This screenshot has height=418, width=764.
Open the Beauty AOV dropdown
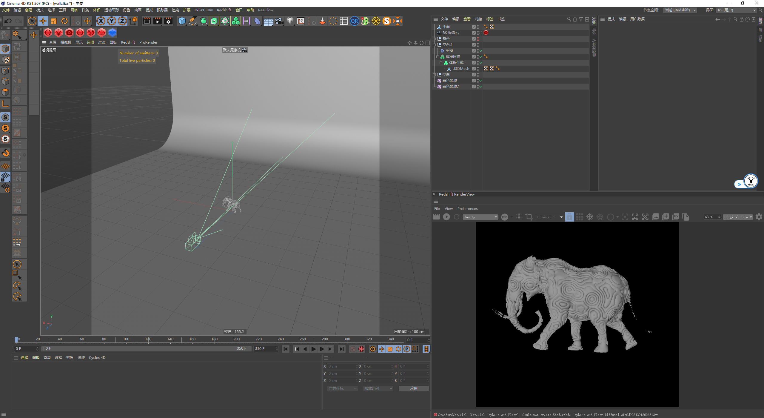coord(480,217)
